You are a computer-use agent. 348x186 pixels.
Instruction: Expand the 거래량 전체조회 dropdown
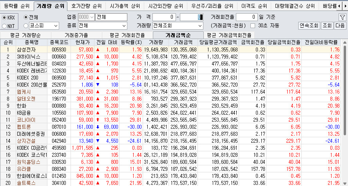(x=200, y=26)
